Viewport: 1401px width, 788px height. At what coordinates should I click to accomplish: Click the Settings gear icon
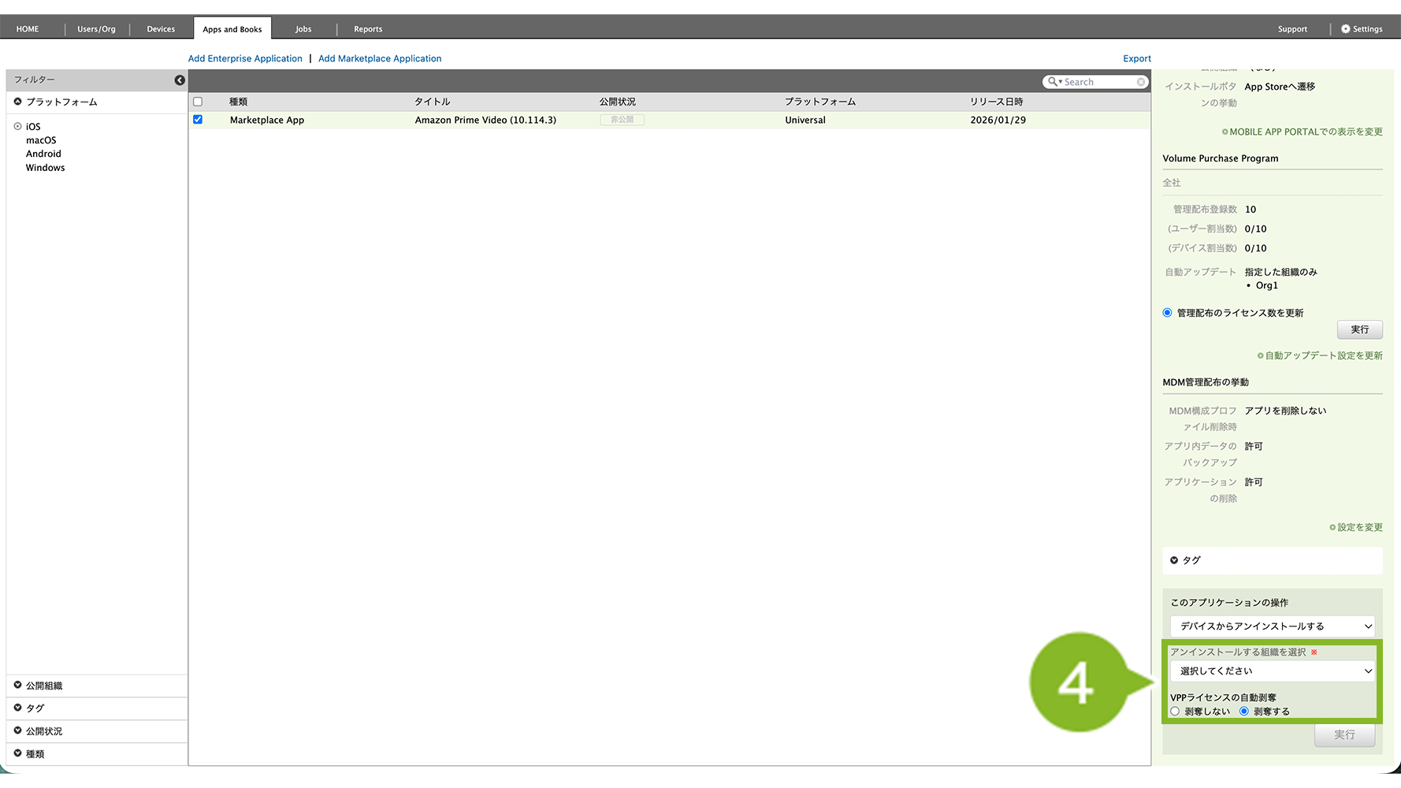coord(1345,29)
